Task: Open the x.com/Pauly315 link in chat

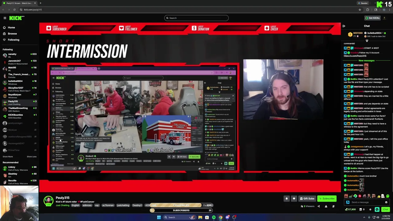Action: 355,56
